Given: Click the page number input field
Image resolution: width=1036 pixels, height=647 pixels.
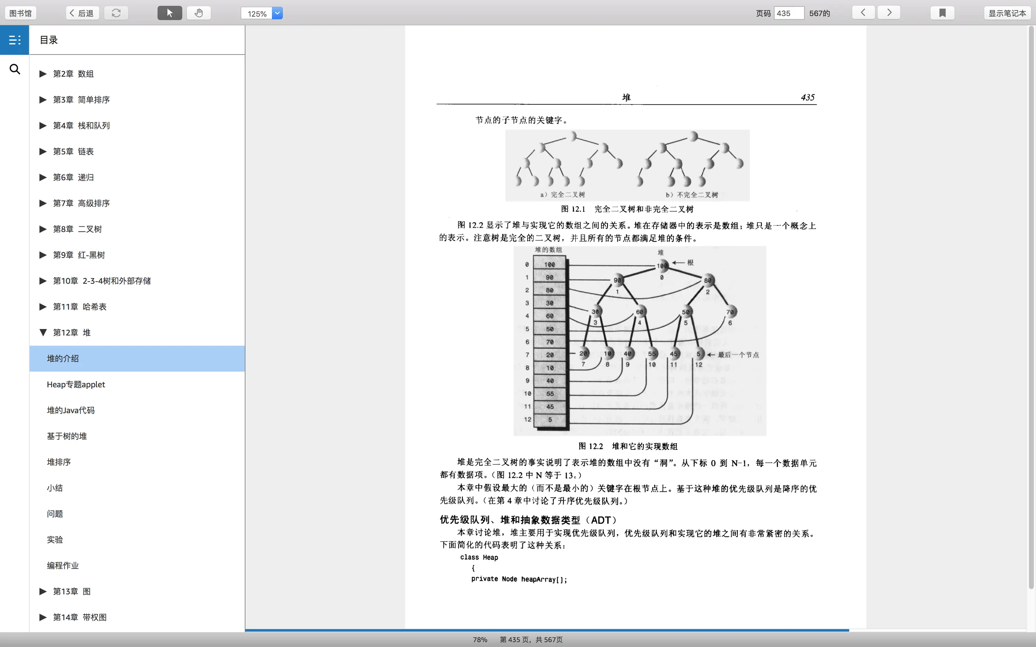Looking at the screenshot, I should pyautogui.click(x=789, y=13).
